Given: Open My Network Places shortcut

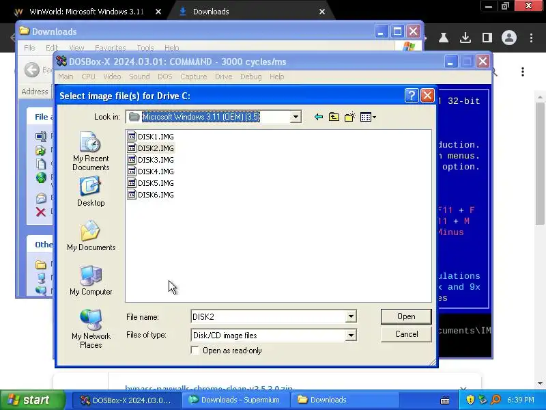Looking at the screenshot, I should click(91, 329).
